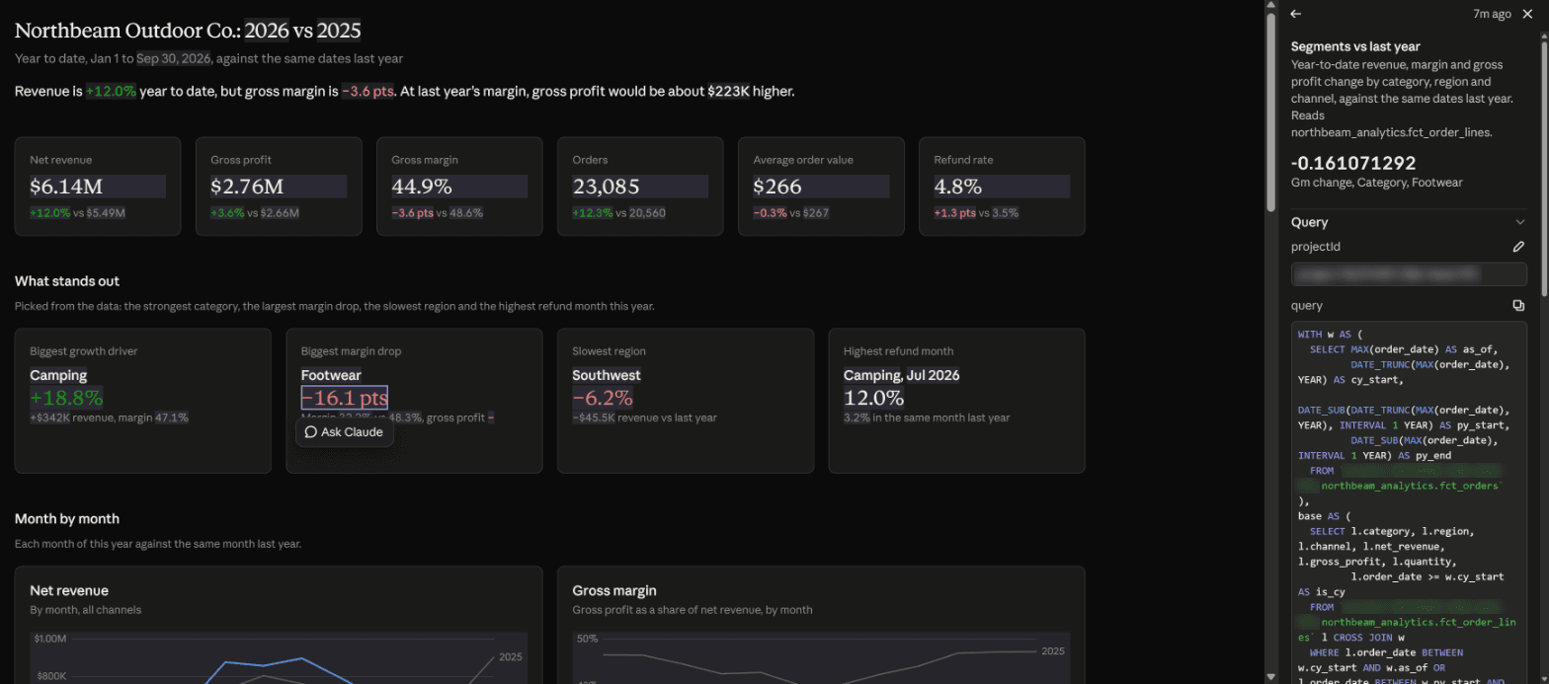Viewport: 1549px width, 684px height.
Task: Select the -16.1 pts Footwear value
Action: 344,398
